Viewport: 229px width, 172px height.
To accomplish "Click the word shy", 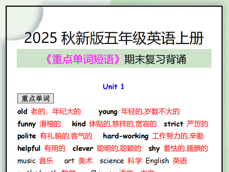I will pyautogui.click(x=154, y=148).
